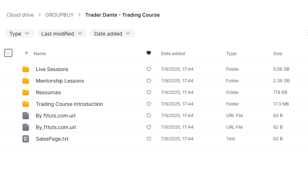Click the sort ascending arrow beside Name
Screen dimensions: 308x191
point(26,53)
